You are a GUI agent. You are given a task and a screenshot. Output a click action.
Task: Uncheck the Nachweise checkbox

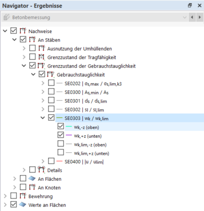pos(14,31)
